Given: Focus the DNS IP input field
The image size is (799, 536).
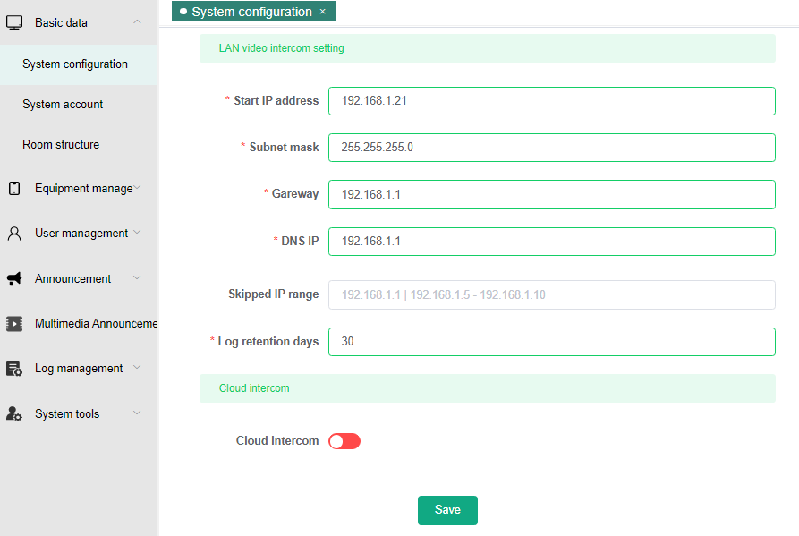Looking at the screenshot, I should tap(552, 242).
